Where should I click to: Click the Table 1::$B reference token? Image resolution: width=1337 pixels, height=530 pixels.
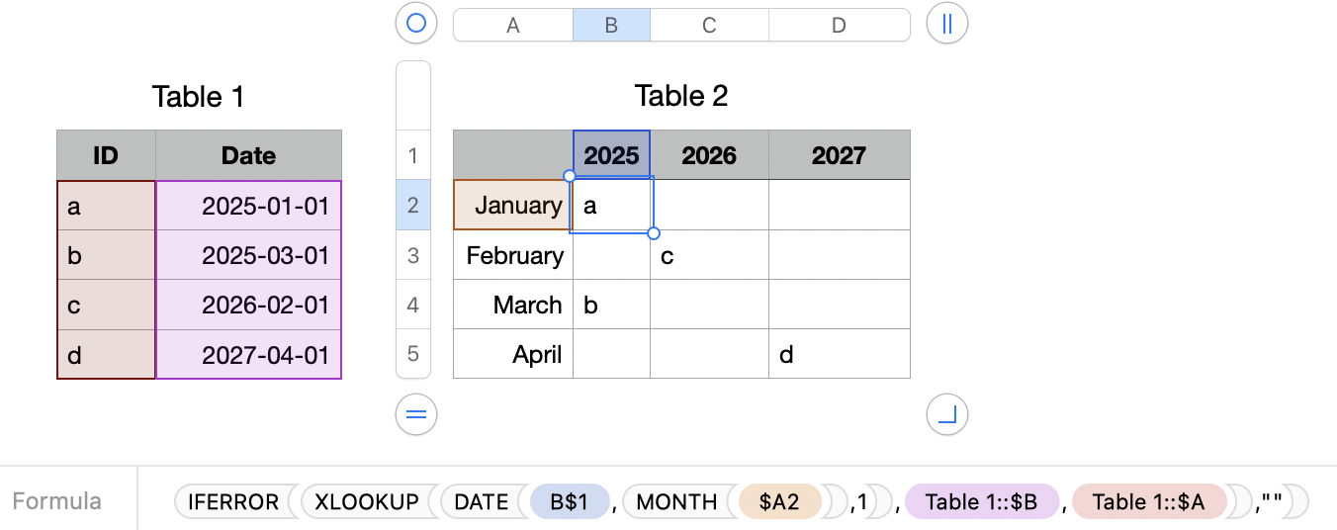(981, 501)
